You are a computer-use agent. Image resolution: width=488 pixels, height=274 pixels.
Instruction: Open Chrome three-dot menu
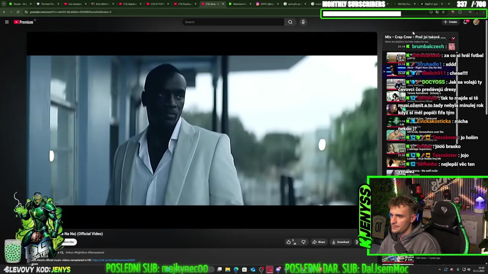point(484,12)
